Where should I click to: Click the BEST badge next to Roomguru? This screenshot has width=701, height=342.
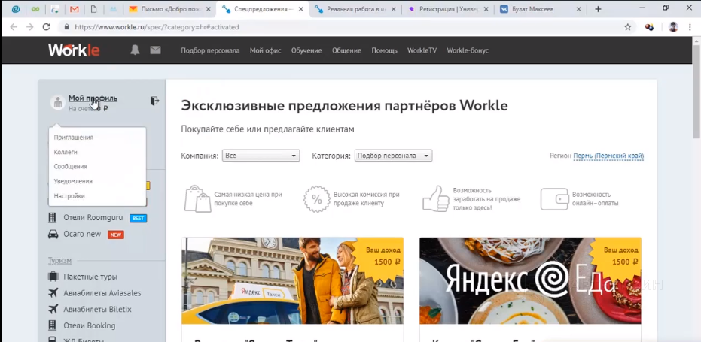[x=138, y=218]
